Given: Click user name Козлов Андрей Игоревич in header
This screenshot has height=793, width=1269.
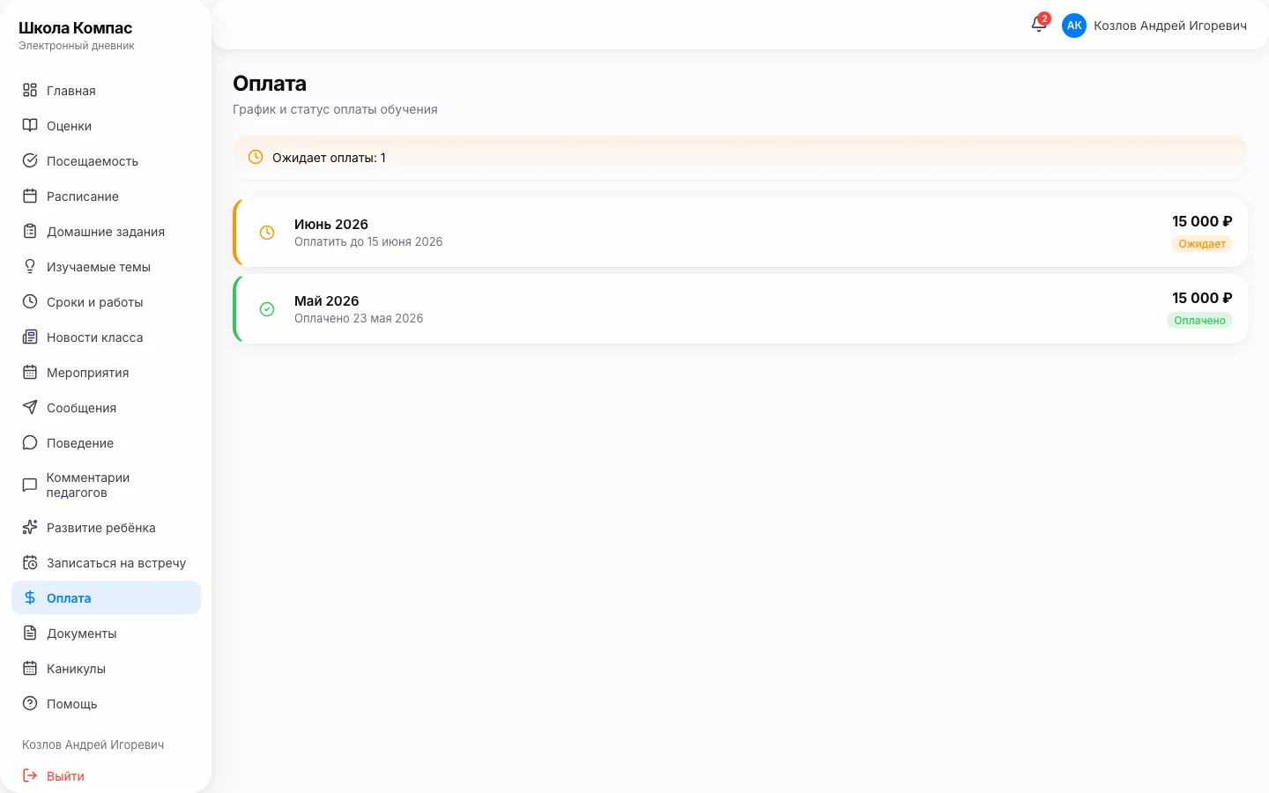Looking at the screenshot, I should (1170, 26).
